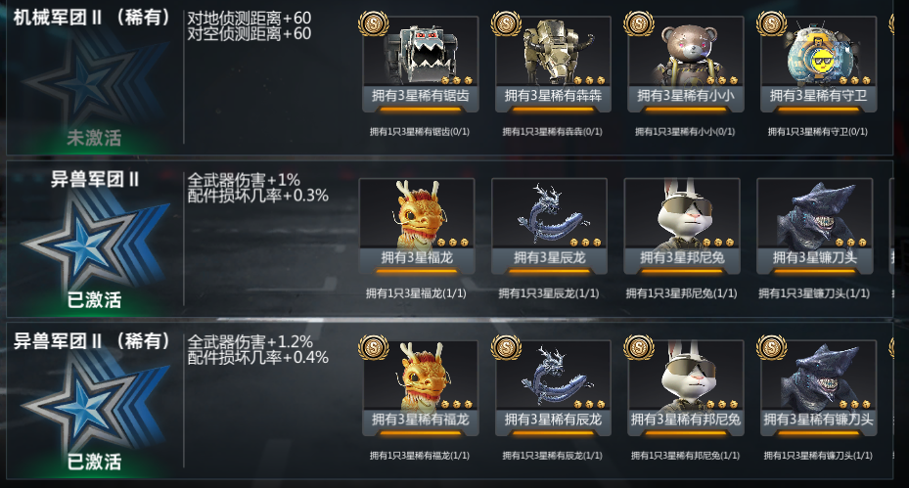Click the gold S medal on 稀有福龙

(374, 348)
